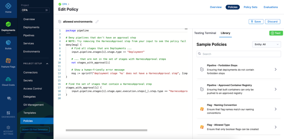Open Access Control in the sidebar
The width and height of the screenshot is (284, 139).
32,89
